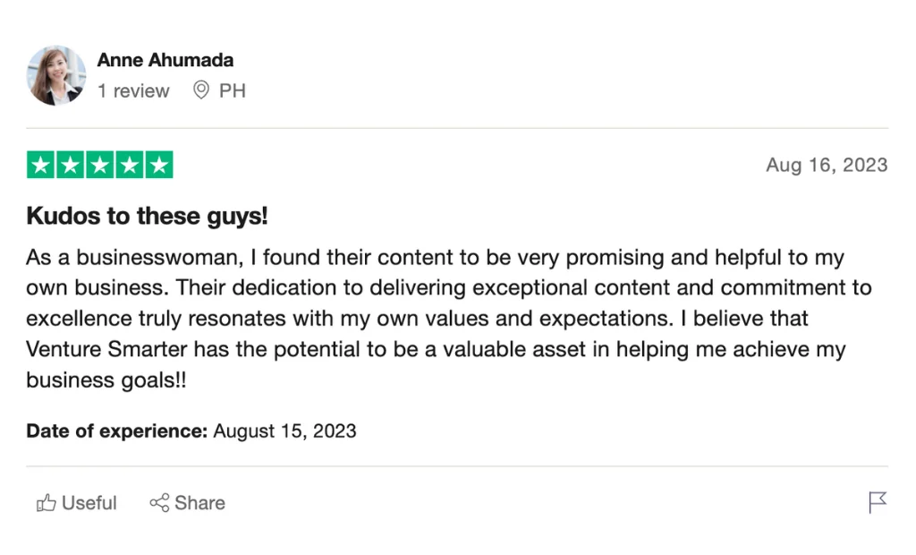Click the fifth green rating star
This screenshot has height=555, width=916.
(157, 165)
